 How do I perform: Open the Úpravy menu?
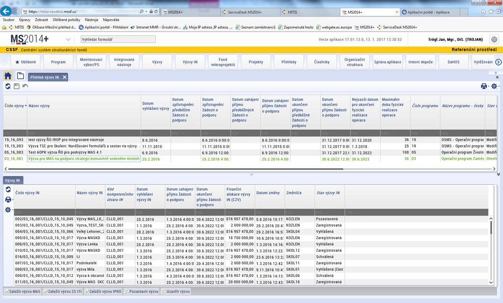coord(25,20)
